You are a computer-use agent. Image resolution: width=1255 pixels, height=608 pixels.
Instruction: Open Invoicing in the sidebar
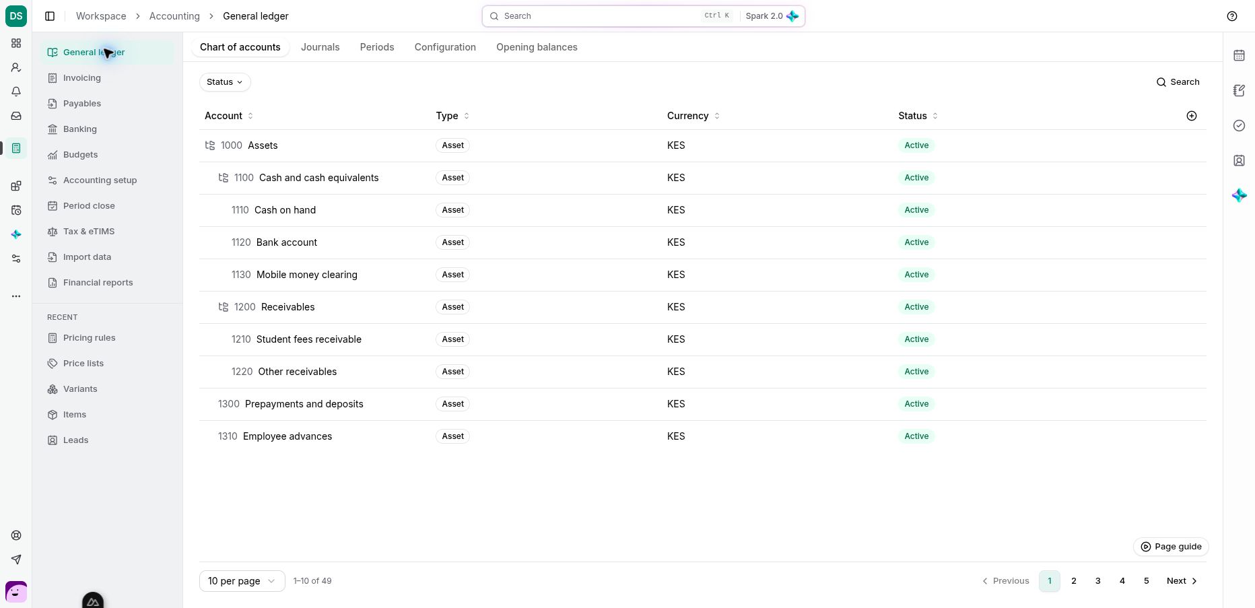coord(108,78)
